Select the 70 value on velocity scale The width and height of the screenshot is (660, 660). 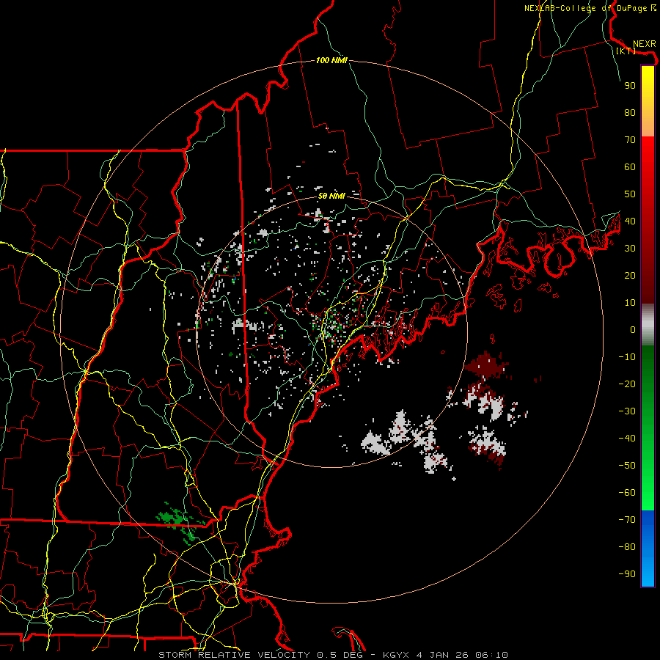pos(630,140)
